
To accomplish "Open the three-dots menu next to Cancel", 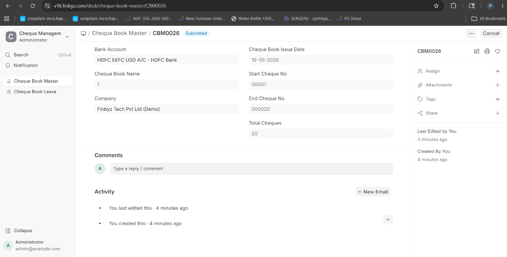I will (x=471, y=33).
